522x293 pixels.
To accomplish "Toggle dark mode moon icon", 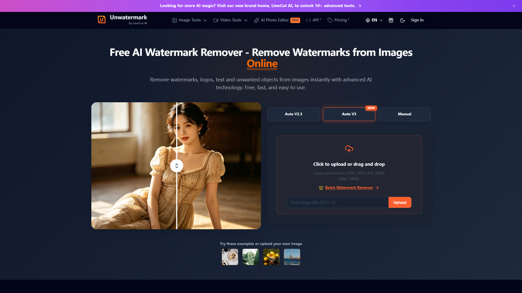I will click(402, 20).
